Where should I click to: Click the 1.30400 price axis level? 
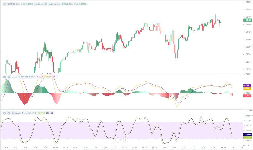point(247,39)
